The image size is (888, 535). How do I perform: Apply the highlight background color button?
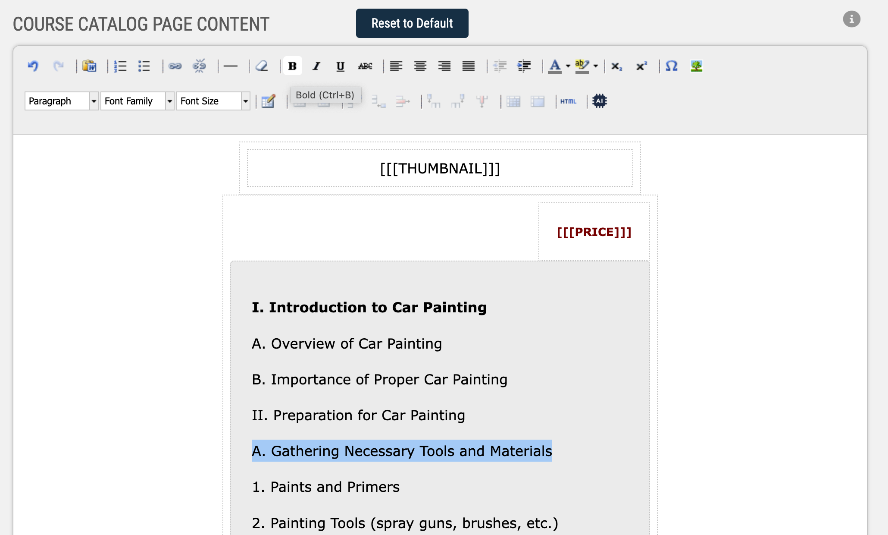point(582,66)
